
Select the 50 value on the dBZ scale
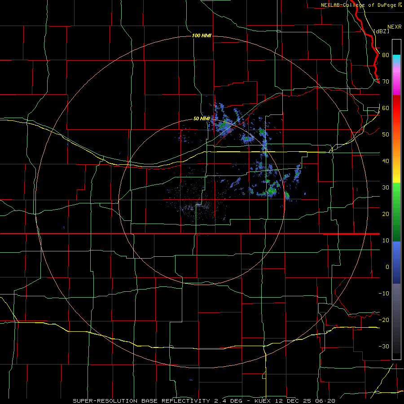tap(386, 135)
